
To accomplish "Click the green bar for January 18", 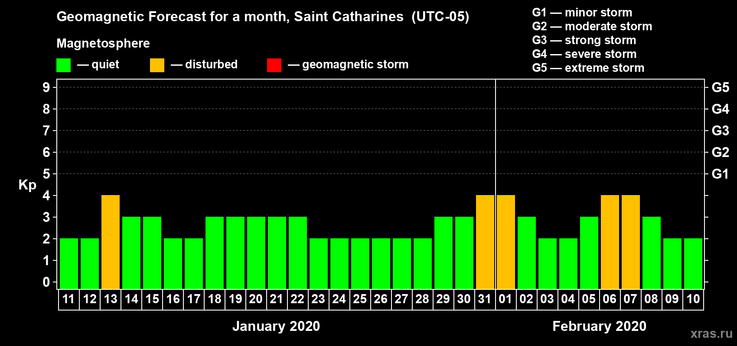I will point(215,253).
